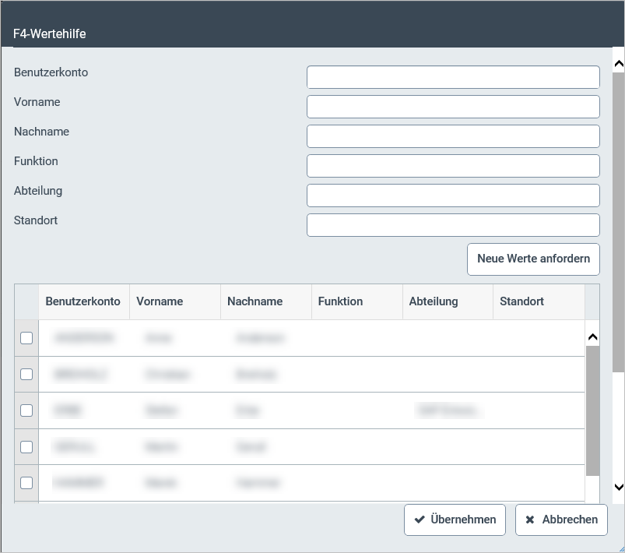This screenshot has width=625, height=553.
Task: Select the second row's checkbox
Action: point(26,374)
